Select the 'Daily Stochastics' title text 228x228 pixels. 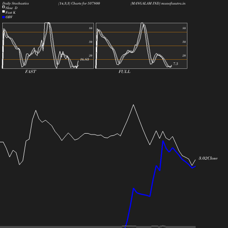pos(16,4)
